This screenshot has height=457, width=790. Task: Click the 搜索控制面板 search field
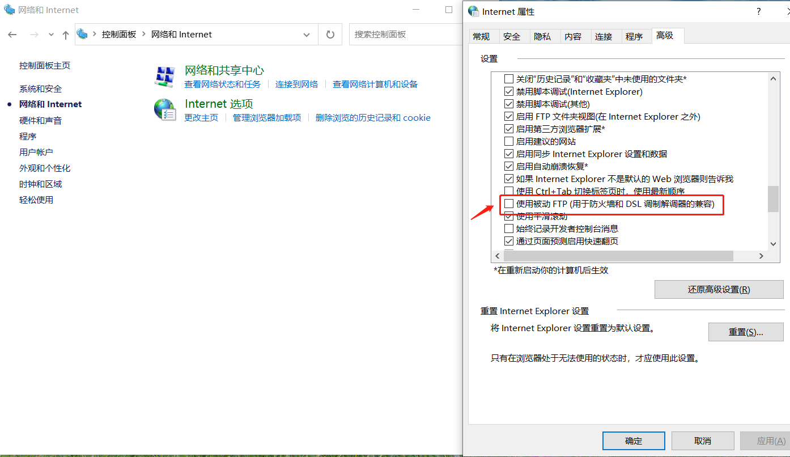coord(405,35)
